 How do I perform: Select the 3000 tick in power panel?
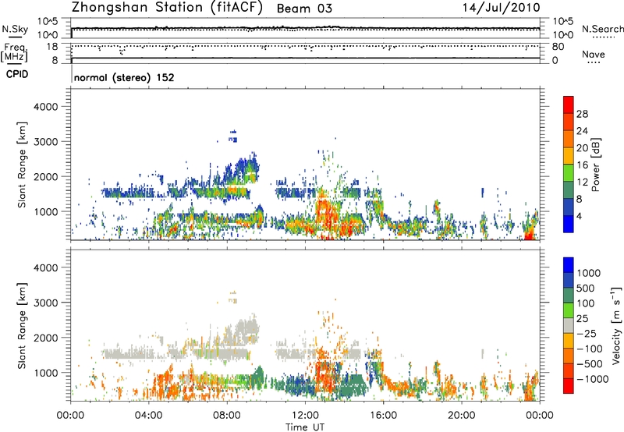point(45,142)
